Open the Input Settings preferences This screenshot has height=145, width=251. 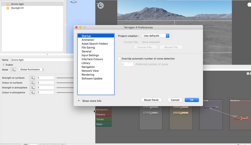[96, 55]
